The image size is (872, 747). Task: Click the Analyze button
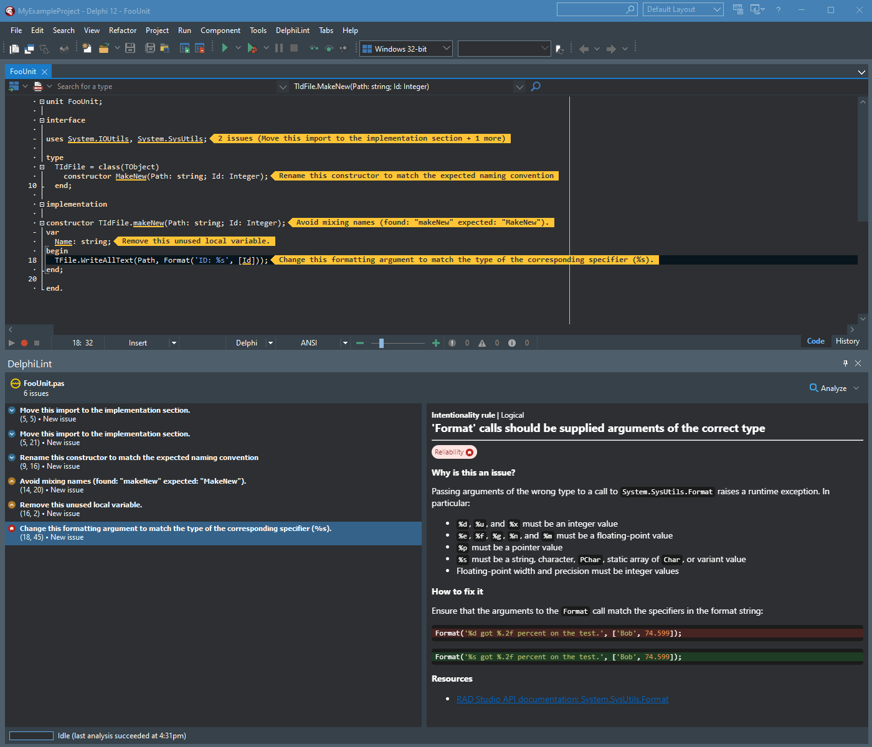coord(828,388)
